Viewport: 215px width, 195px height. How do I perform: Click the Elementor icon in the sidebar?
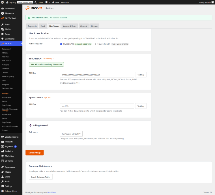pos(3,13)
